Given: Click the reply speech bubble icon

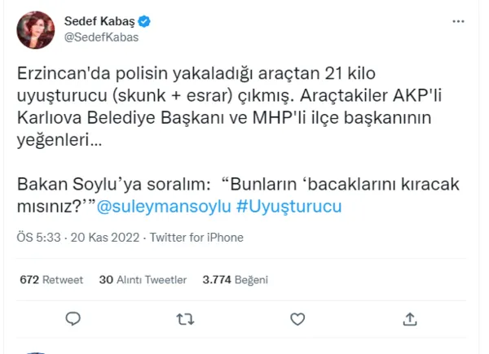Looking at the screenshot, I should (73, 318).
